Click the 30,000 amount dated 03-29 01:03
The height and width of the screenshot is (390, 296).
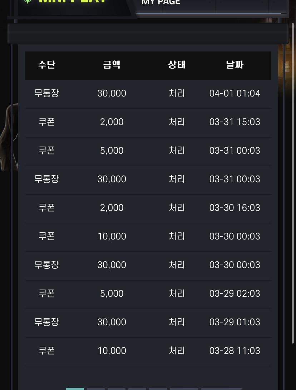[112, 322]
